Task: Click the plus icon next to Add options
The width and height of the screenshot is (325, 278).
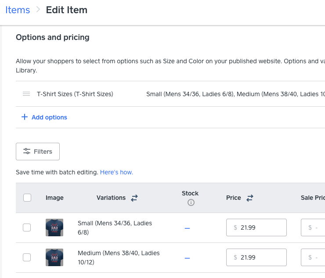Action: [24, 117]
